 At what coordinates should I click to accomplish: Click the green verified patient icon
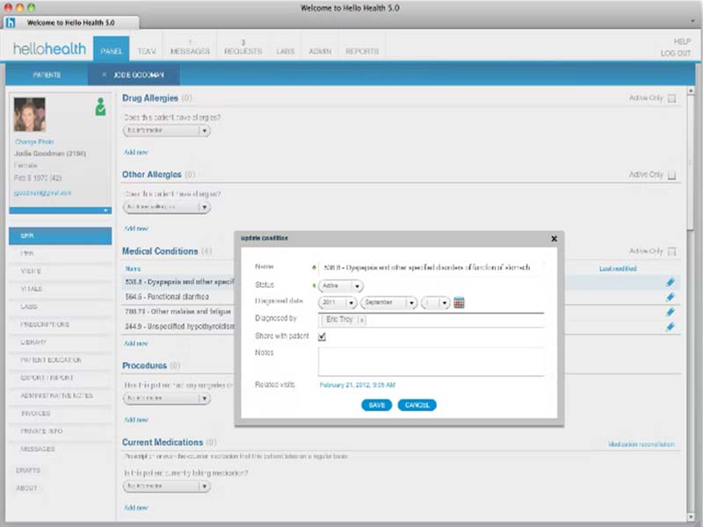coord(101,107)
